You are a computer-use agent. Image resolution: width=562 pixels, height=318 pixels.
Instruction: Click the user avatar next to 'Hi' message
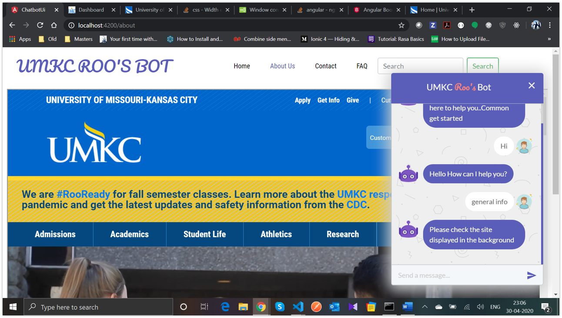pyautogui.click(x=524, y=146)
